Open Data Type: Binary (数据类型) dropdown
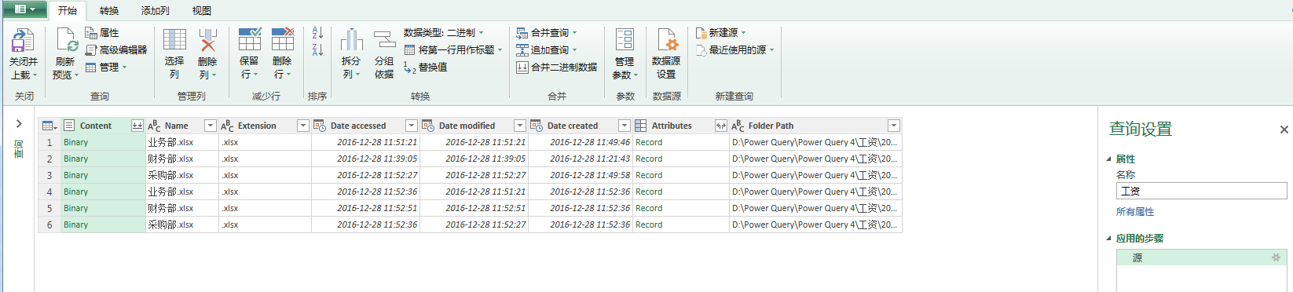 click(x=444, y=33)
